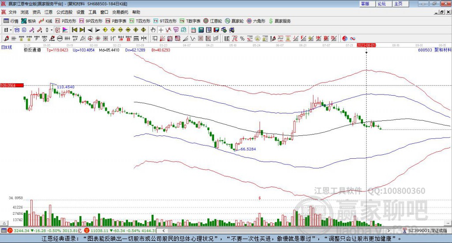The height and width of the screenshot is (243, 452).
Task: Click the blue infinity symbol icon
Action: pos(353,38)
